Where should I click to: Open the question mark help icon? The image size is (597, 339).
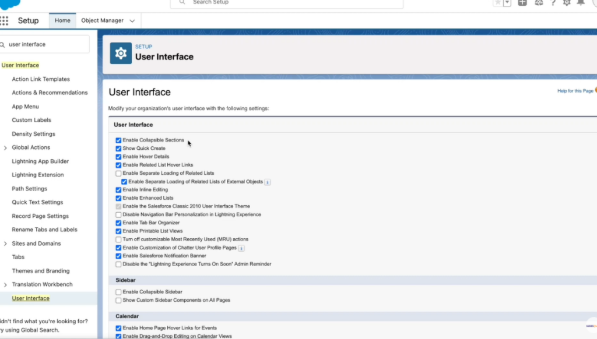[553, 3]
